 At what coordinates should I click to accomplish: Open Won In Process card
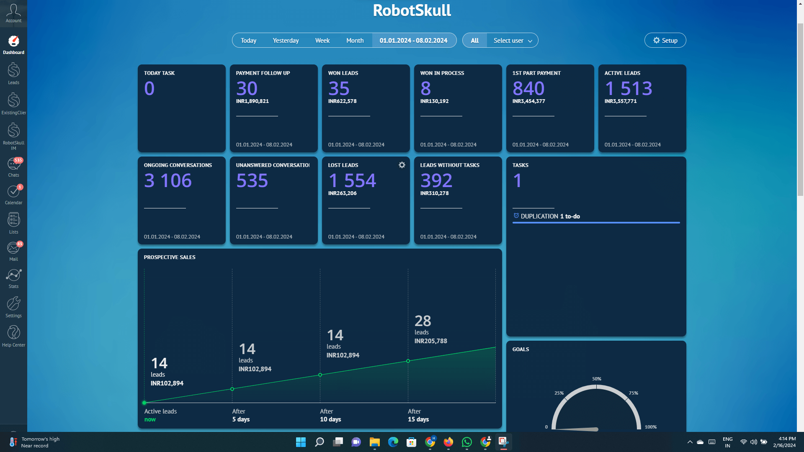click(458, 108)
